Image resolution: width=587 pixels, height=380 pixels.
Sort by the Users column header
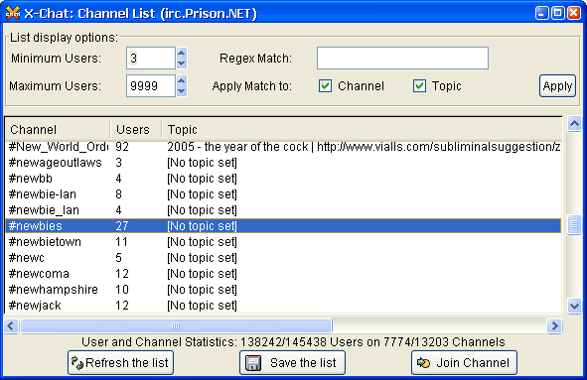136,129
